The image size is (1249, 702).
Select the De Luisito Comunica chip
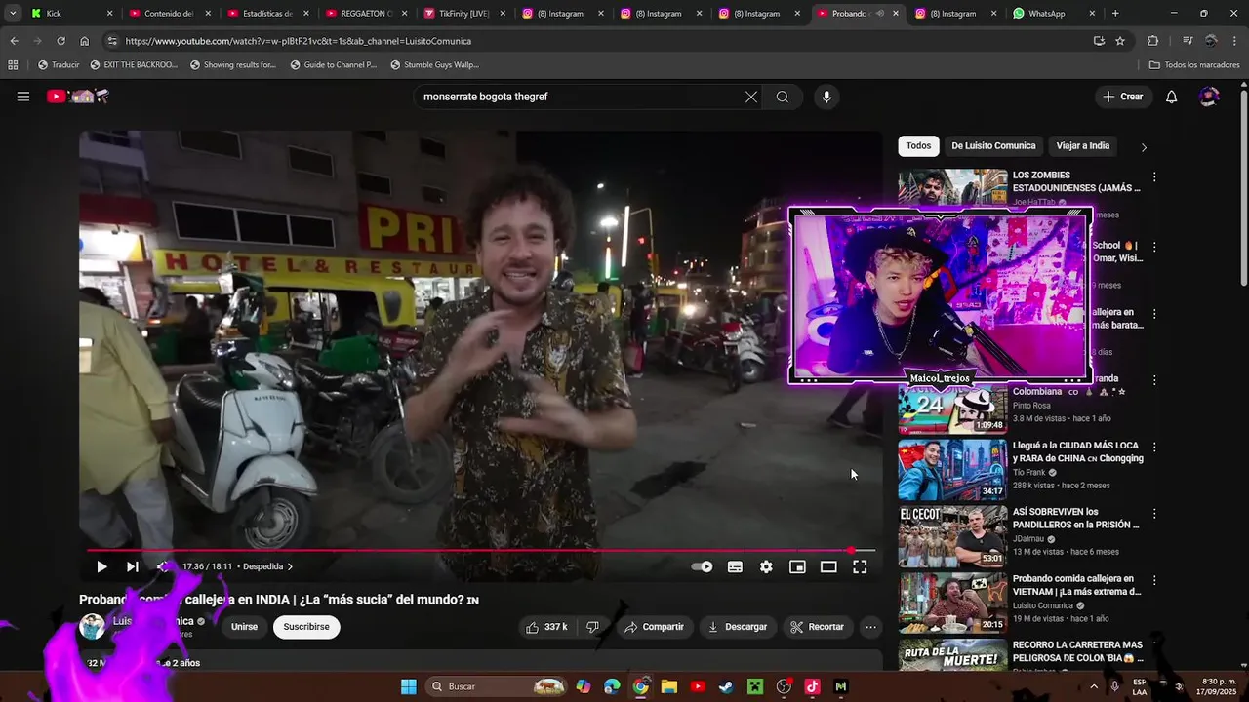tap(993, 146)
